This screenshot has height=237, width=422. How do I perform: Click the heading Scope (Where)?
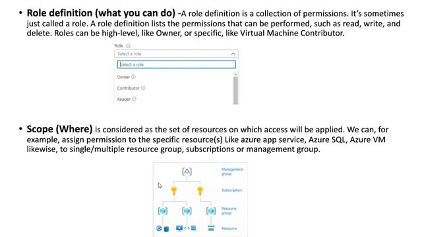pyautogui.click(x=59, y=129)
